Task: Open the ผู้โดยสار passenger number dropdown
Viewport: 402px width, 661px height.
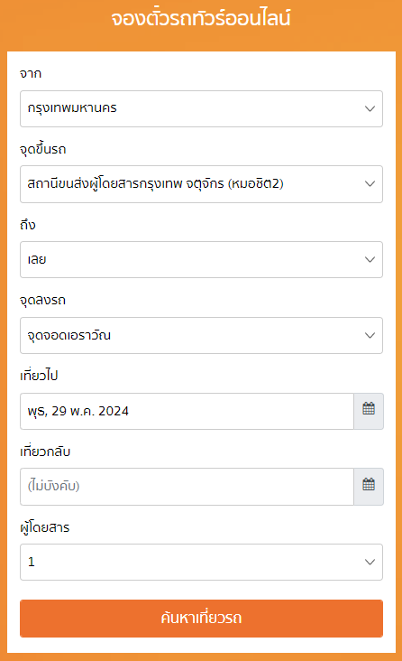Action: [201, 562]
